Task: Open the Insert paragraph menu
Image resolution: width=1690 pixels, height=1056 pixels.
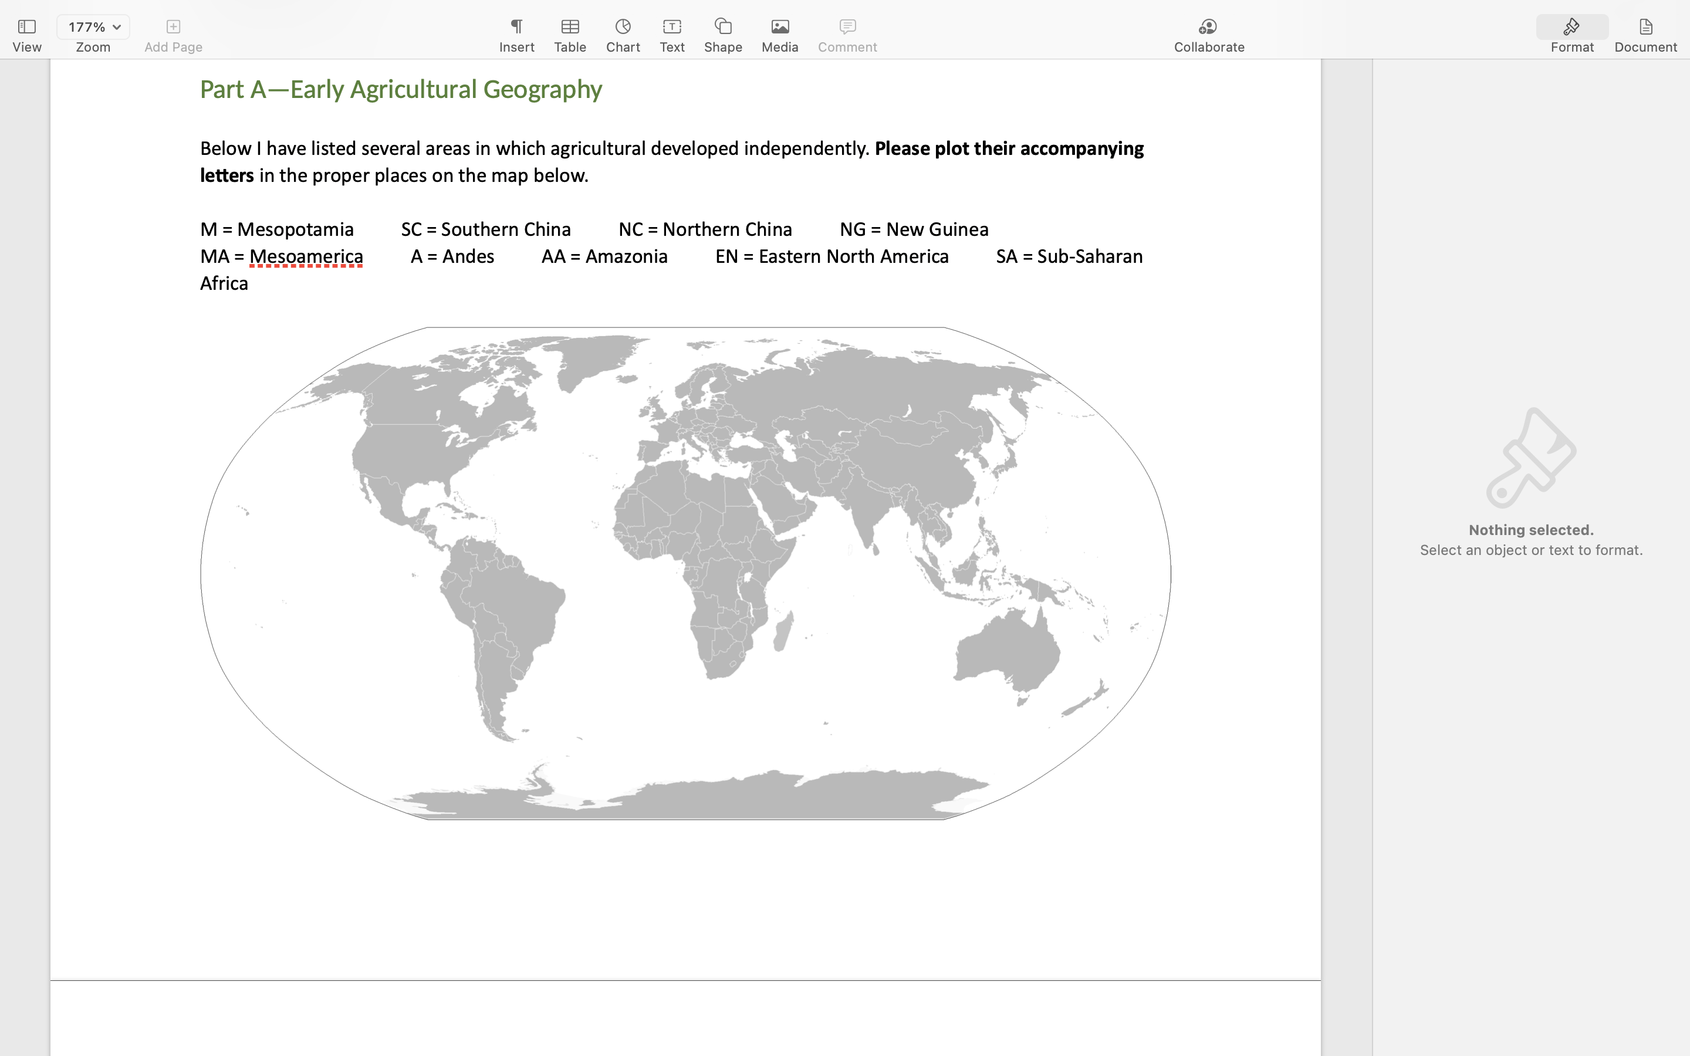Action: tap(516, 27)
